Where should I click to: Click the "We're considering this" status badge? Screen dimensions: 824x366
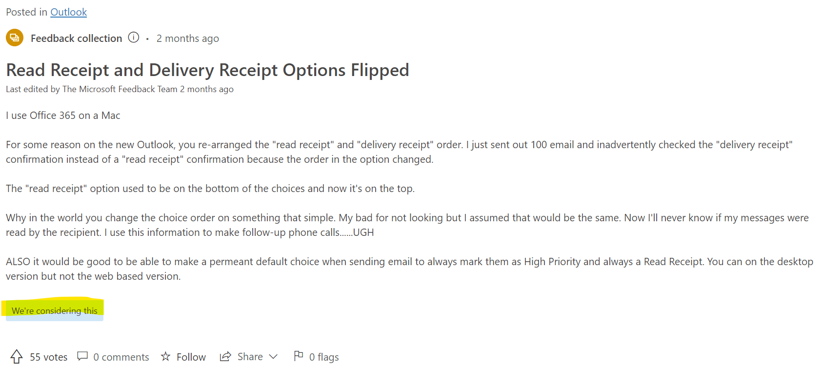tap(55, 310)
